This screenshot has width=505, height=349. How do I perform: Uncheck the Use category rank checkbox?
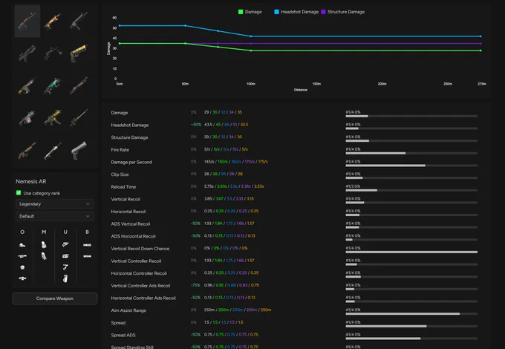(x=19, y=193)
